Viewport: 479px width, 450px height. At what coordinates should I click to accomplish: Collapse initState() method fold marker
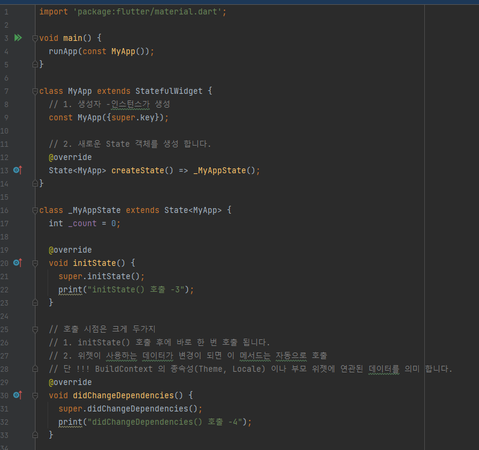point(35,263)
